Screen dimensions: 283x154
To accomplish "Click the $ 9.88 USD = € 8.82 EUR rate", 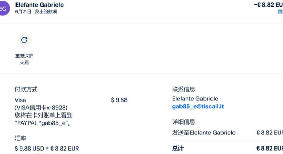I will coord(47,149).
